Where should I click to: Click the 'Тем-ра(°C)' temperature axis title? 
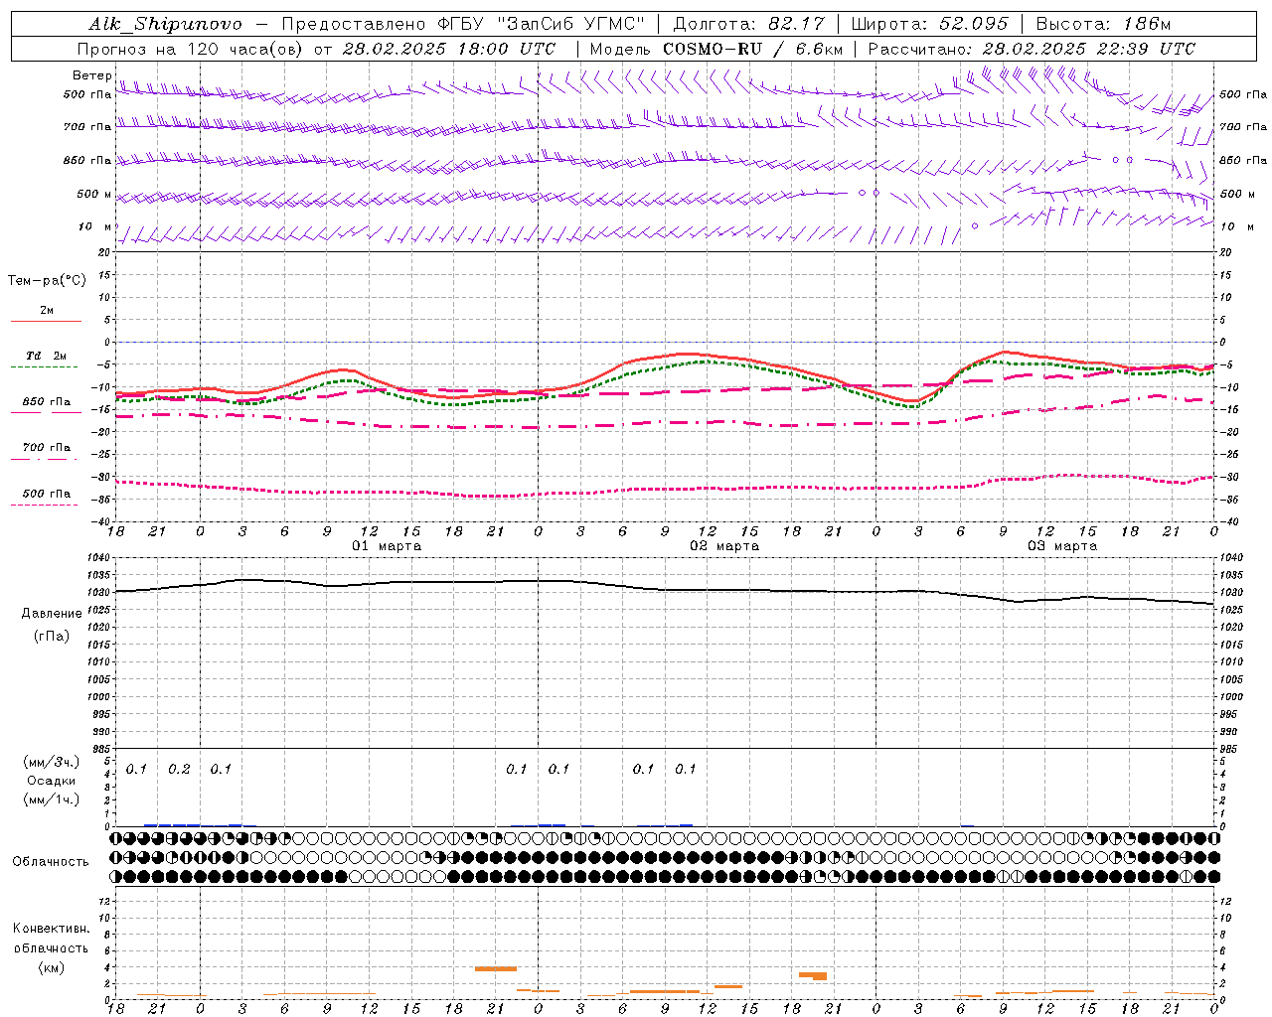pos(47,281)
